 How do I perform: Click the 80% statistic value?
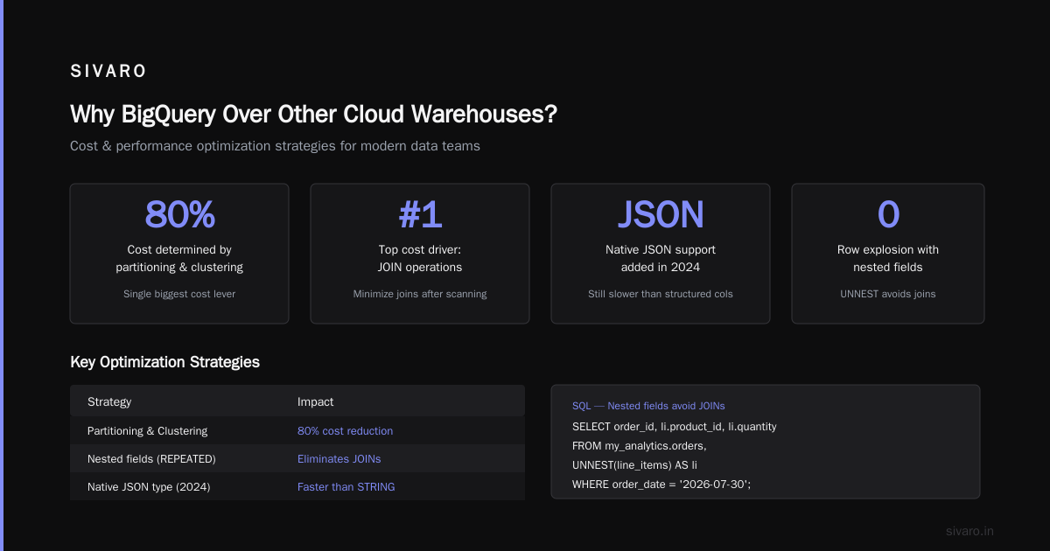coord(179,214)
